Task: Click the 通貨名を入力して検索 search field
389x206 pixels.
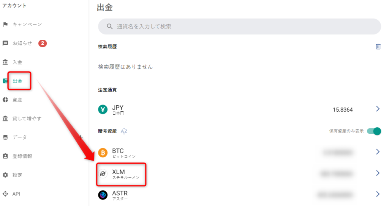Action: 239,27
